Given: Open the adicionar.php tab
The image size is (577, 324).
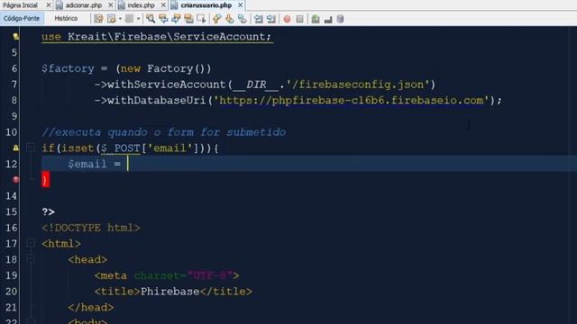Looking at the screenshot, I should 84,5.
